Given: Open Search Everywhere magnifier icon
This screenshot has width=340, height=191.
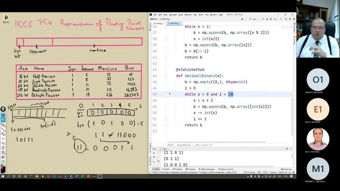Looking at the screenshot, I should pyautogui.click(x=286, y=19).
